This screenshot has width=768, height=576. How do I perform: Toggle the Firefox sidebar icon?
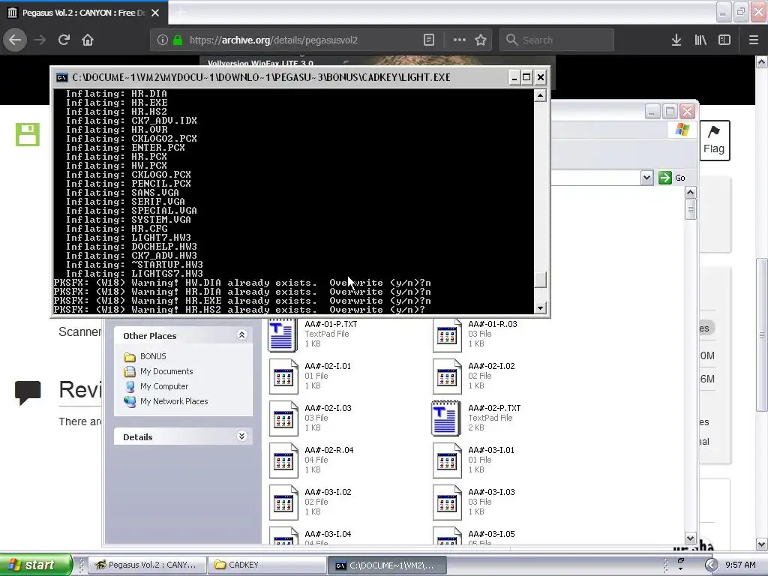coord(724,40)
